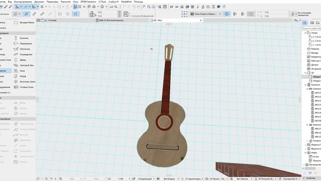Select the Зона (Zone) tool
This screenshot has width=321, height=181.
[x=19, y=71]
